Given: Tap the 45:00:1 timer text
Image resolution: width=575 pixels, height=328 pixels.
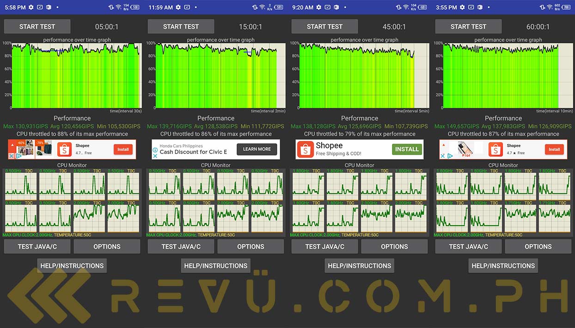Looking at the screenshot, I should click(x=394, y=27).
